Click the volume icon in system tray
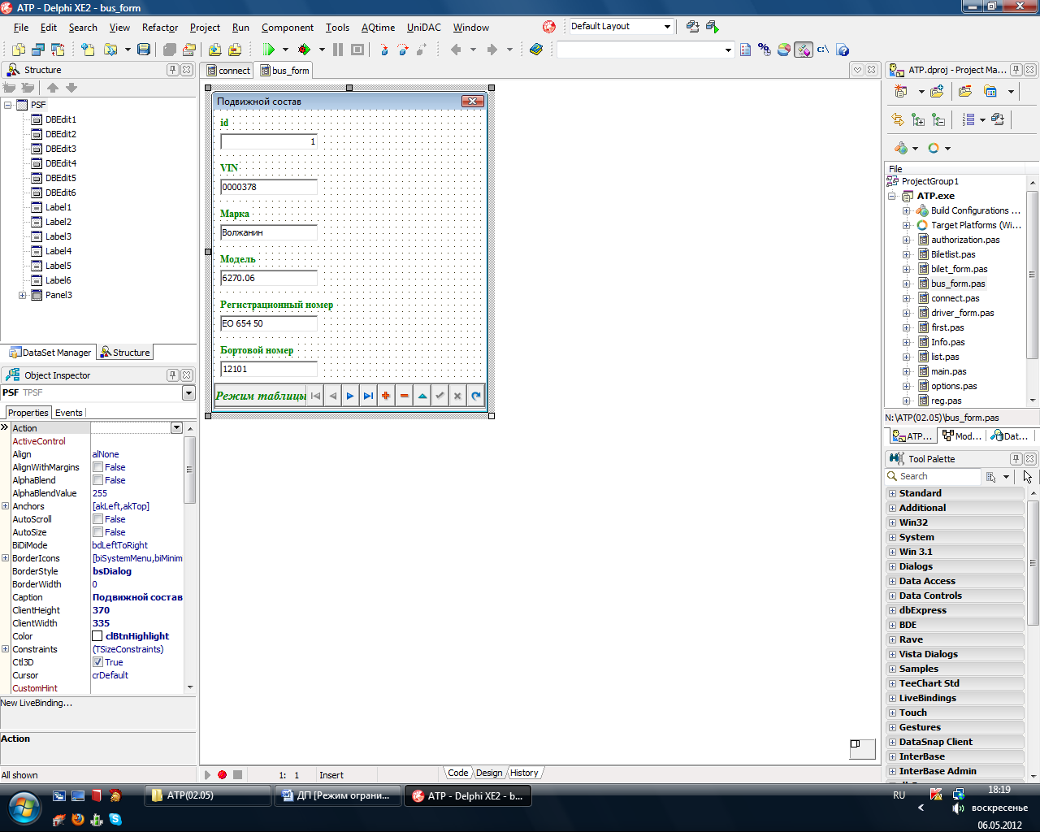 (958, 808)
